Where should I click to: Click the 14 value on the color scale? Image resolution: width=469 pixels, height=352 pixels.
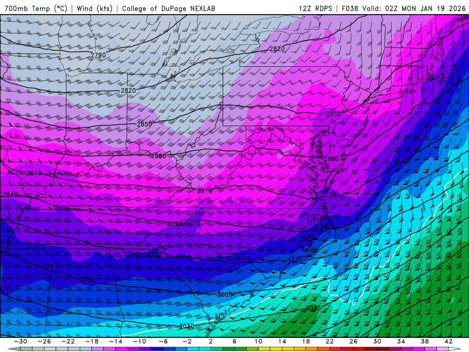point(282,341)
